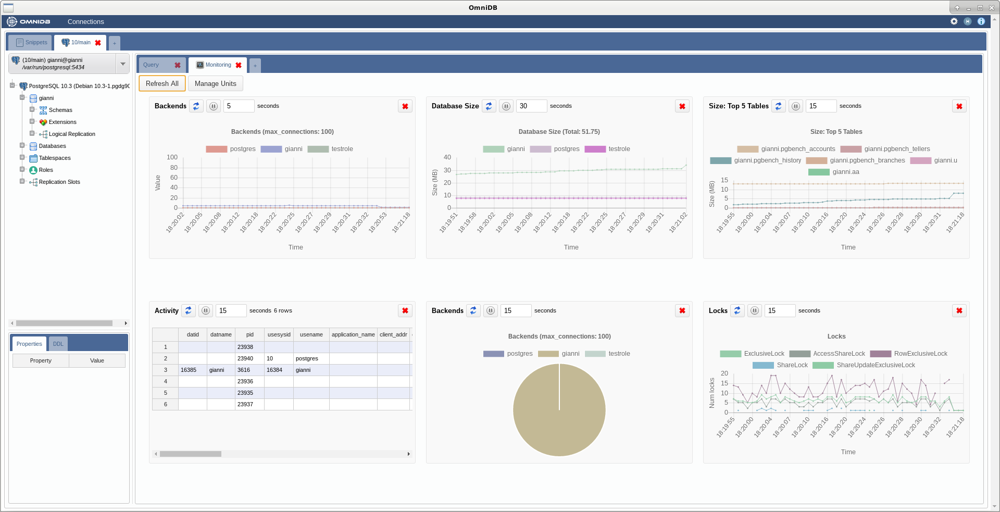Close the Backends pie chart unit
The image size is (1000, 512).
(682, 311)
